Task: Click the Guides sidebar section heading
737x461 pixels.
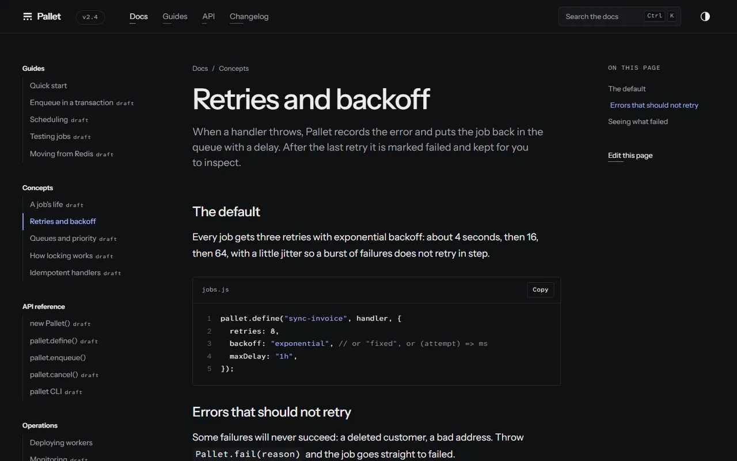Action: pos(33,69)
